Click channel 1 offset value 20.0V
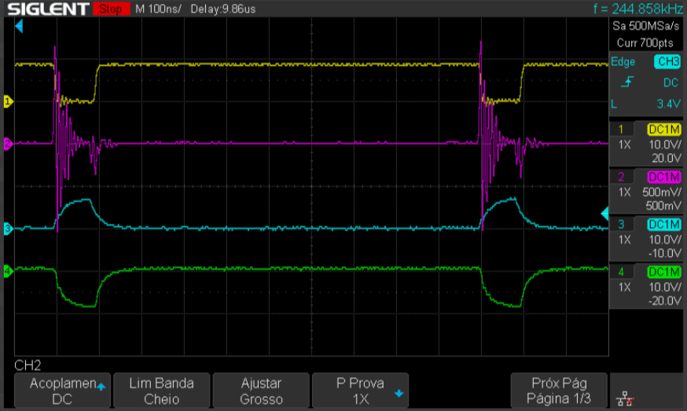Viewport: 687px width, 411px height. [x=667, y=158]
